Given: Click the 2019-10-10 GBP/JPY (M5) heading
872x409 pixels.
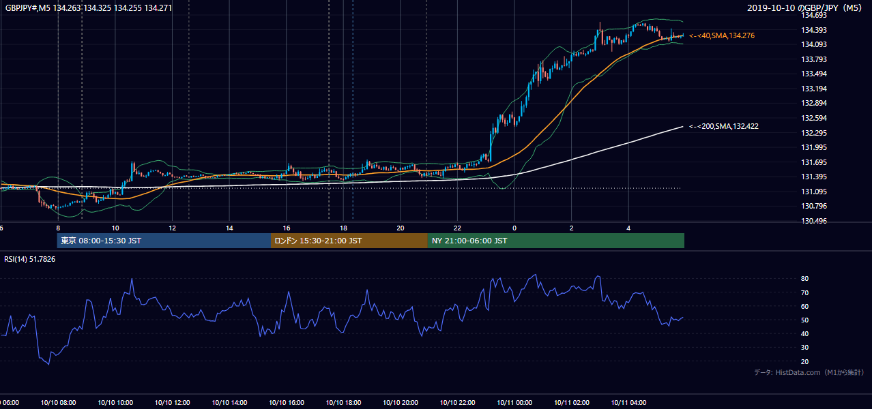Looking at the screenshot, I should pyautogui.click(x=806, y=8).
